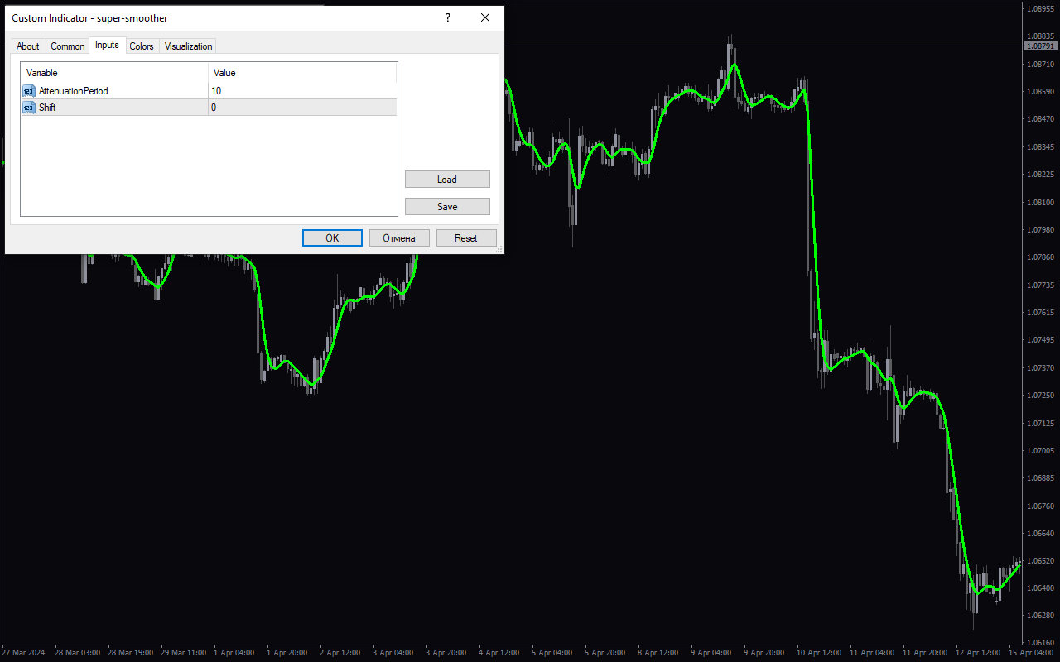
Task: Click the 27 Mar 2024 date label
Action: [x=25, y=652]
